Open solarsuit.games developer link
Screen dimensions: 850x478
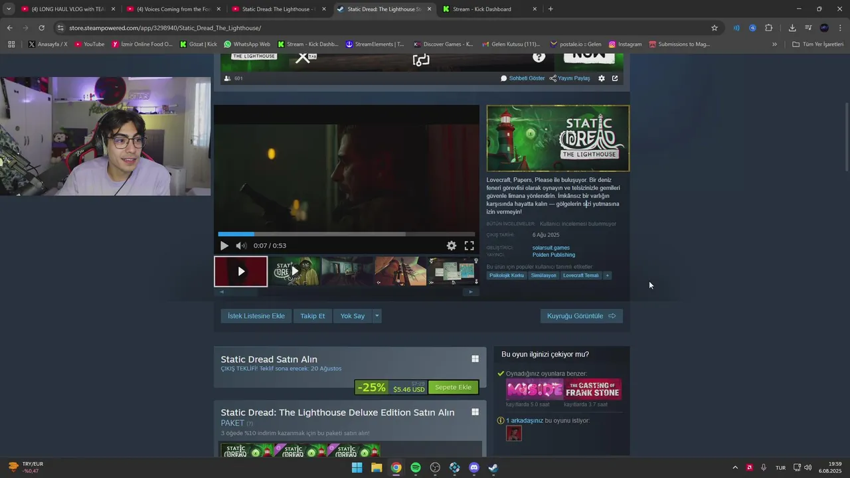(551, 248)
